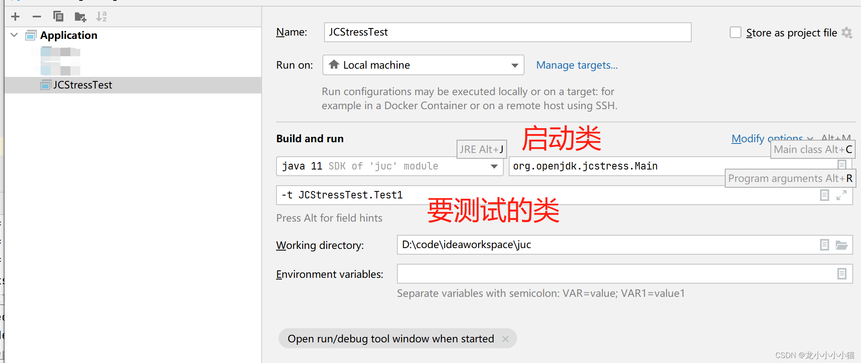This screenshot has width=861, height=363.
Task: Open the environment variables editor icon
Action: 842,274
